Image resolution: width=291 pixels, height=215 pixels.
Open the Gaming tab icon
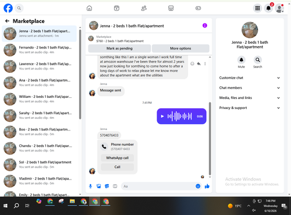(x=198, y=8)
